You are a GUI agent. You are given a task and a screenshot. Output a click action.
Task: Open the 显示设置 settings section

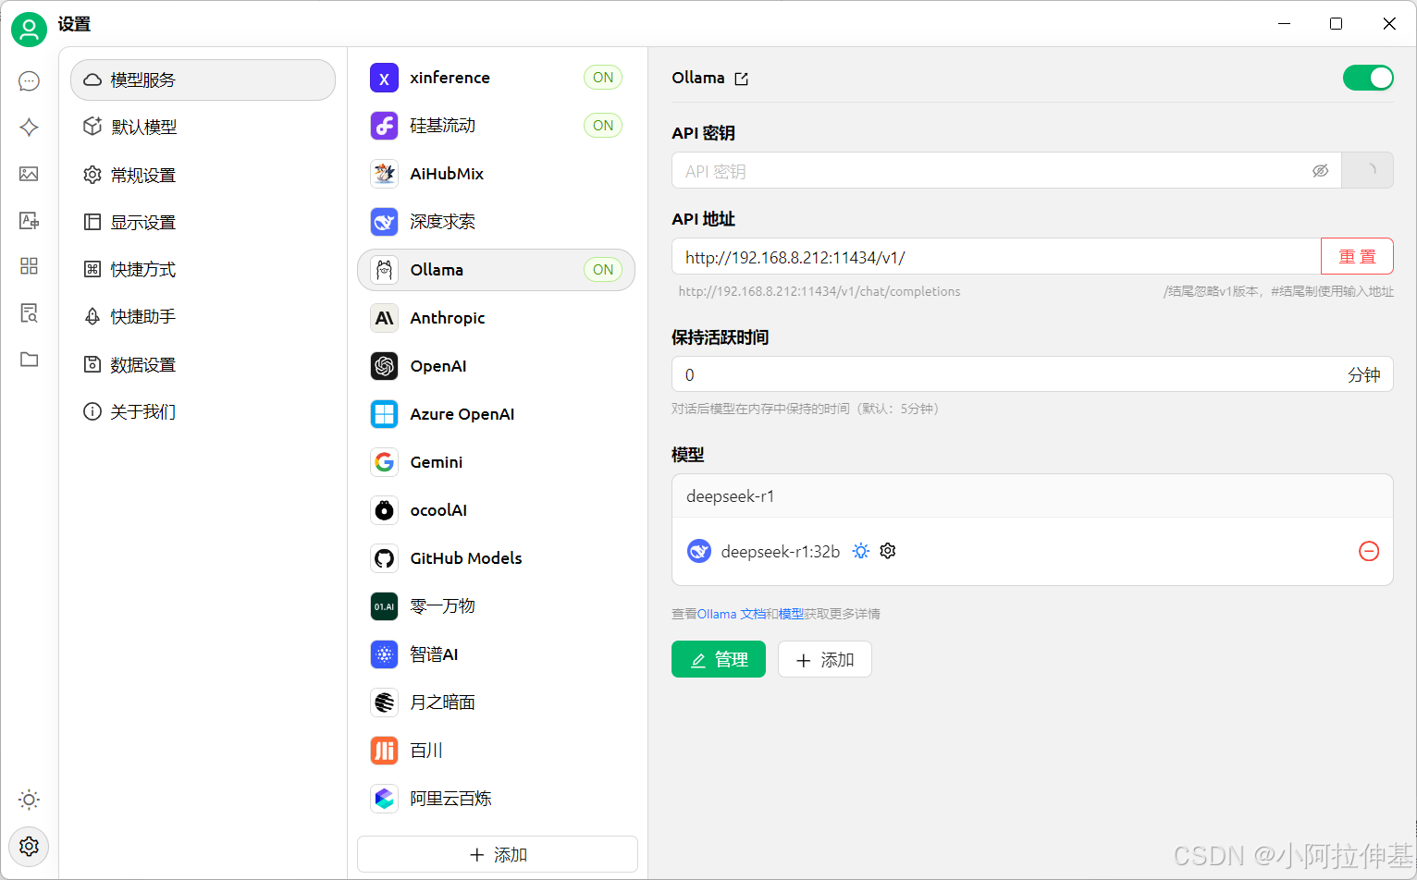[x=203, y=222]
